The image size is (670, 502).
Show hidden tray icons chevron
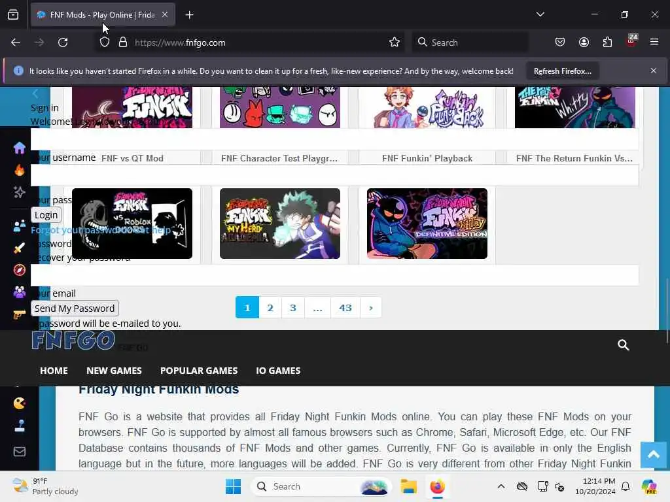coord(501,486)
